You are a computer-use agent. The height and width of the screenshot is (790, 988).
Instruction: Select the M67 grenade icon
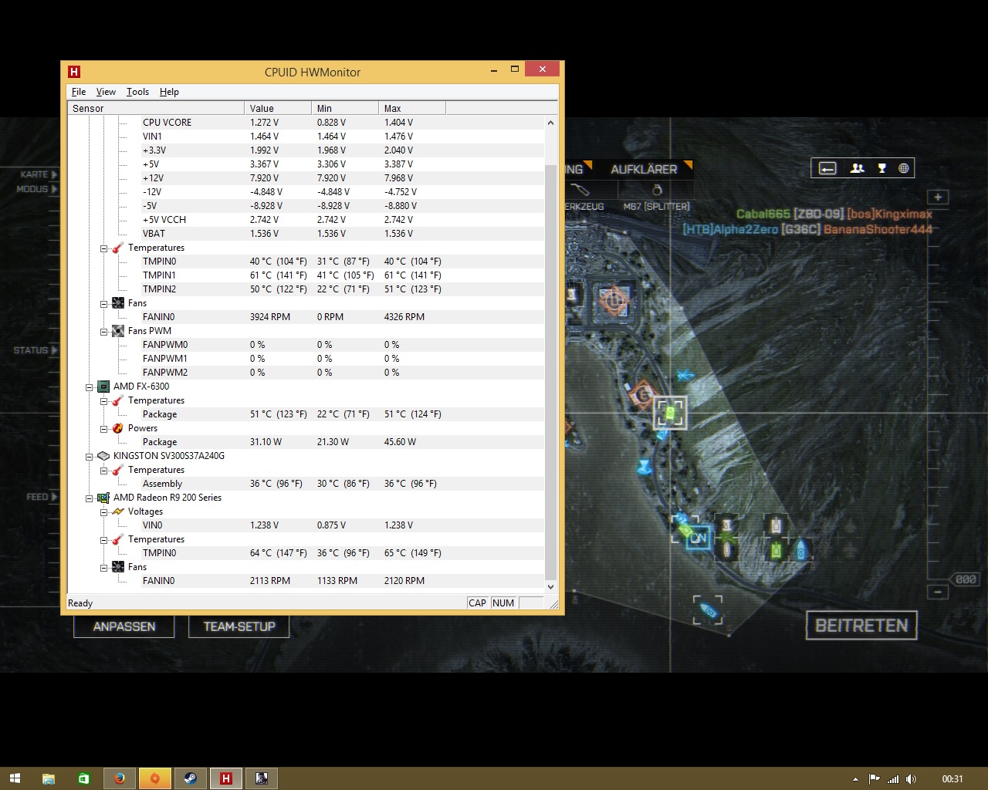657,190
